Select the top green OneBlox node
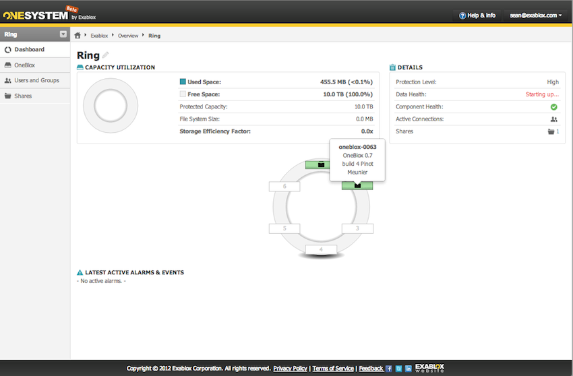 [x=318, y=165]
